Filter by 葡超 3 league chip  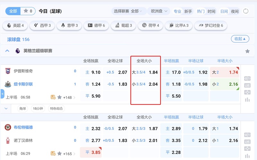(123, 26)
